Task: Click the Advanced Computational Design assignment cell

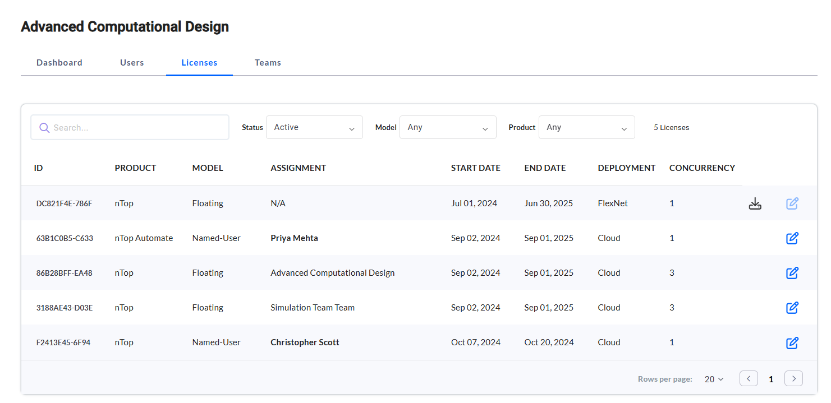Action: click(x=332, y=273)
